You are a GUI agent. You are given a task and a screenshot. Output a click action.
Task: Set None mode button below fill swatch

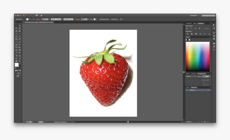point(20,71)
